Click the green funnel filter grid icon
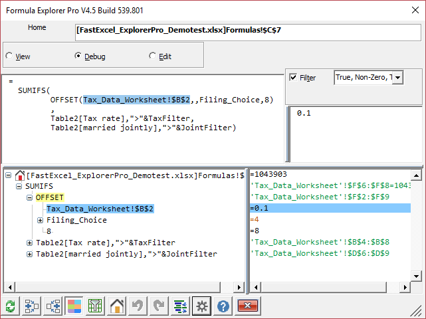This screenshot has height=319, width=426. click(95, 306)
